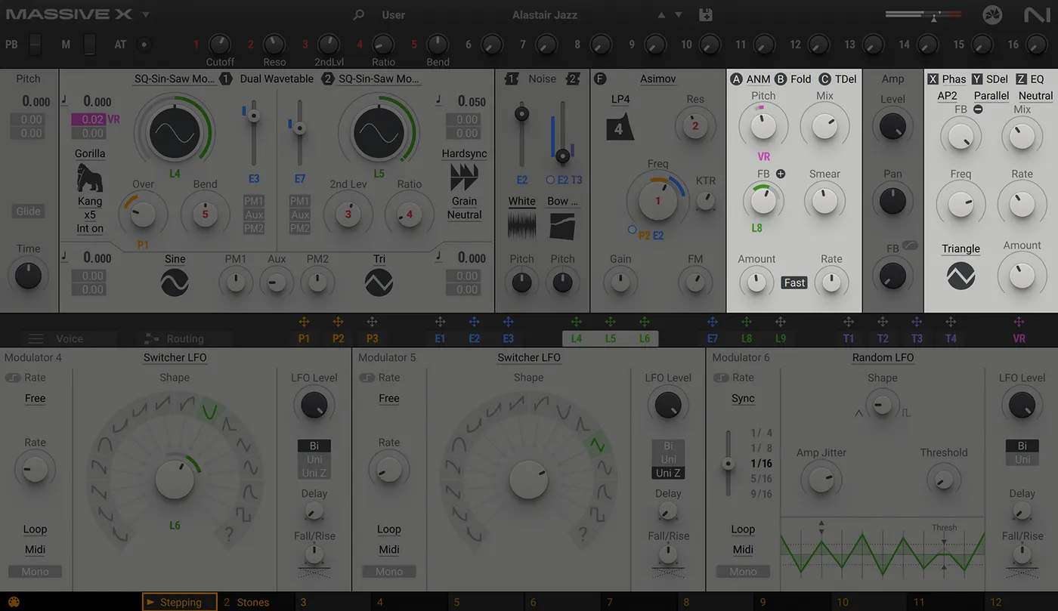Open Modulator 5 Switcher LFO menu
The image size is (1058, 611).
(x=529, y=357)
